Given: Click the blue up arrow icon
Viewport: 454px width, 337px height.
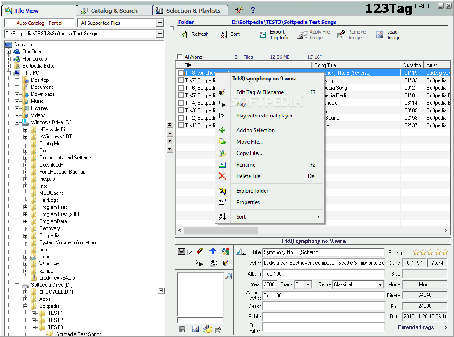Looking at the screenshot, I should (212, 251).
